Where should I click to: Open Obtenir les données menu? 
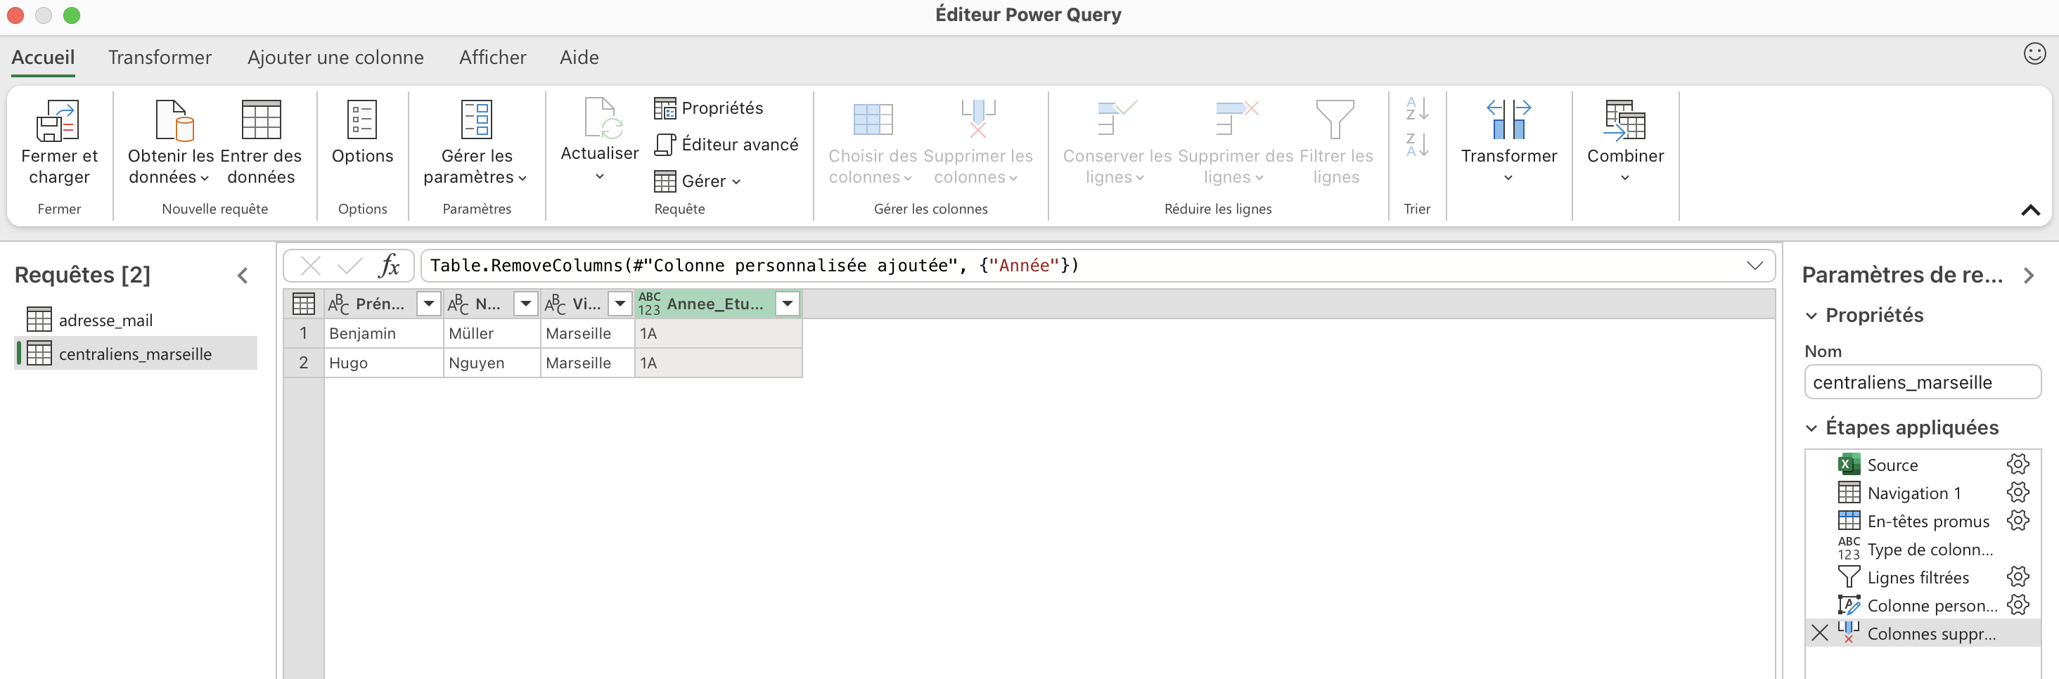(170, 143)
